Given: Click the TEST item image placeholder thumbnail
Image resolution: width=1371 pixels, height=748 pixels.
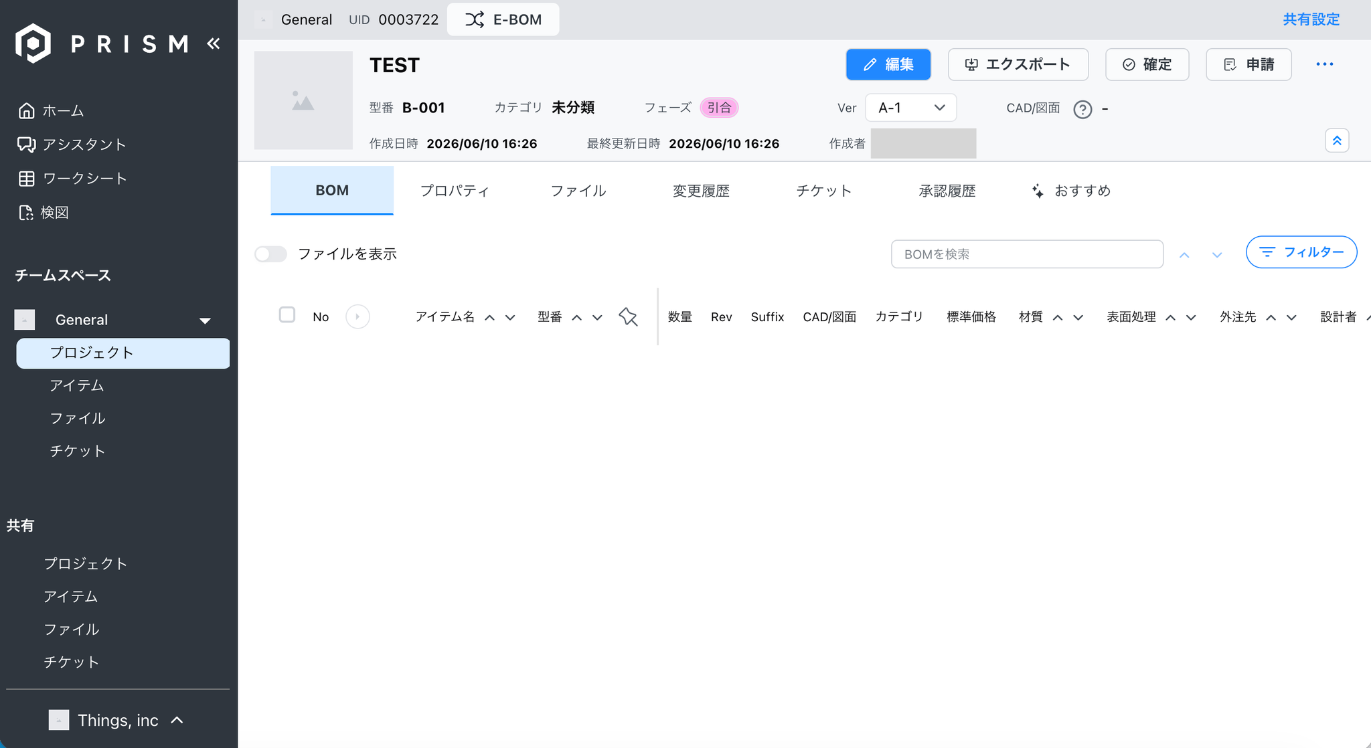Looking at the screenshot, I should pyautogui.click(x=303, y=100).
